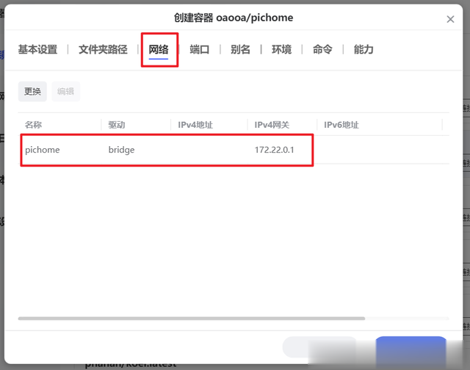Click the 172.22.0.1 gateway value

point(274,150)
